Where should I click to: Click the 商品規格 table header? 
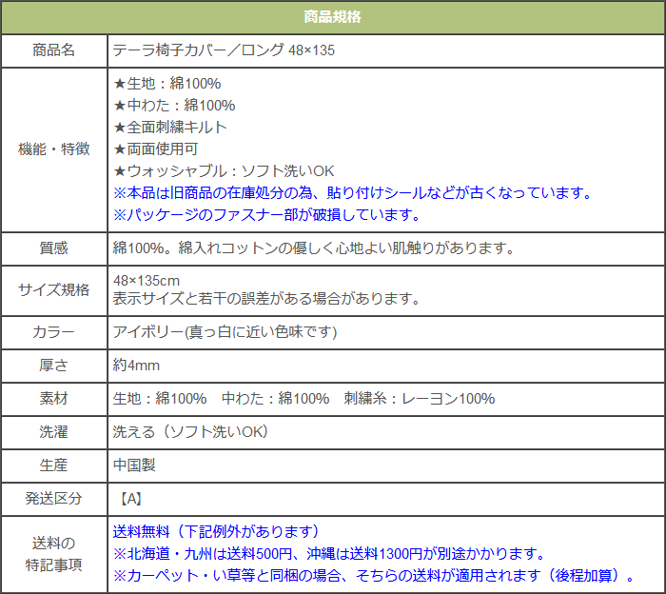(332, 17)
